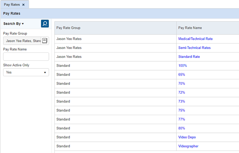Close the Pay Rates tab
Image resolution: width=239 pixels, height=153 pixels.
(x=23, y=5)
